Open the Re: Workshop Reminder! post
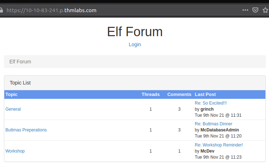The width and height of the screenshot is (269, 164). (x=219, y=145)
